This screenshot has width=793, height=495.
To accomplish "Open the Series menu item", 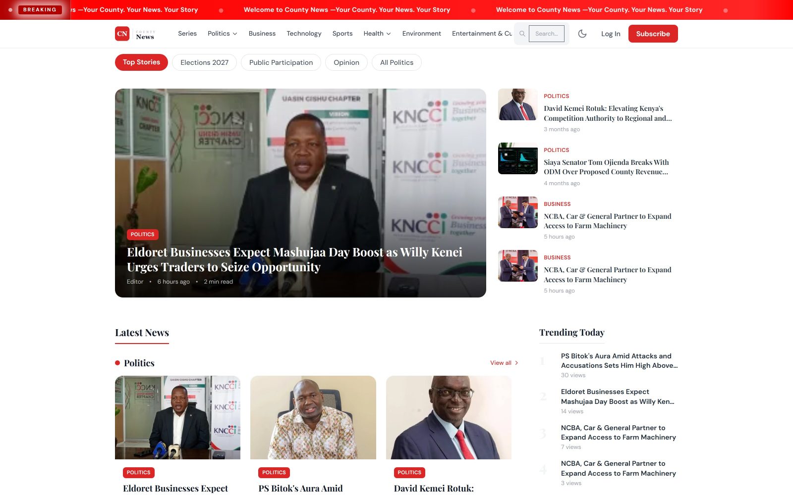I will 187,34.
